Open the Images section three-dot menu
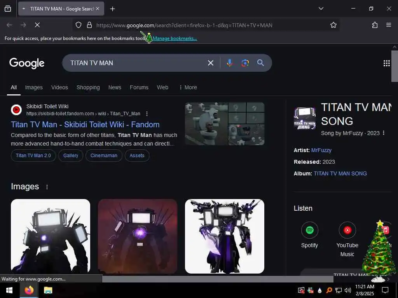This screenshot has height=298, width=398. 47,187
